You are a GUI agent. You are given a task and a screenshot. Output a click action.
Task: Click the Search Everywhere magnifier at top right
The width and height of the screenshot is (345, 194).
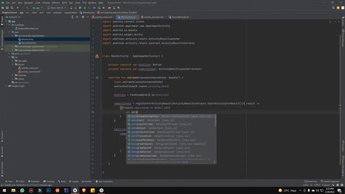(x=333, y=8)
